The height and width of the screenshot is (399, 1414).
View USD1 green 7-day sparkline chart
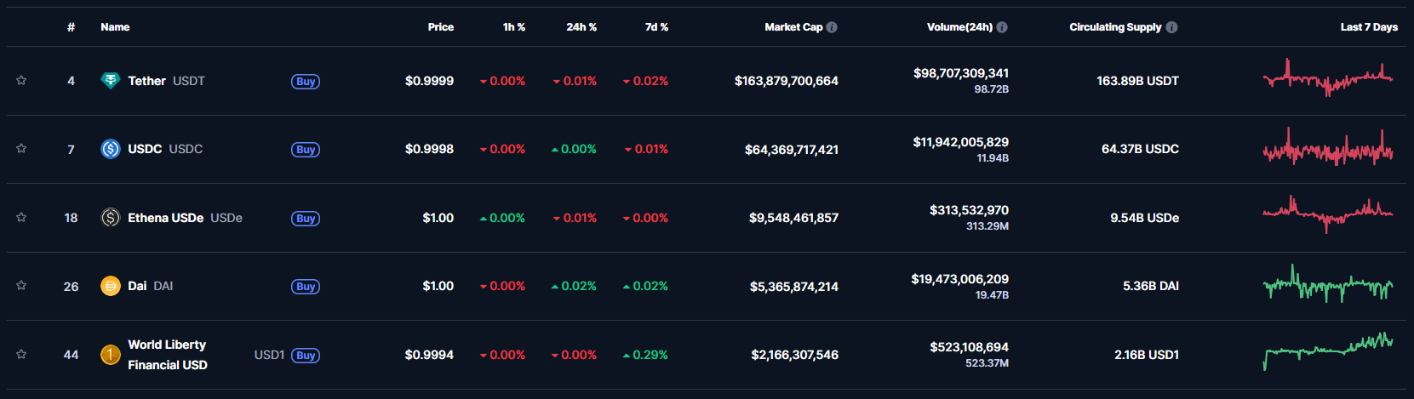(1328, 351)
